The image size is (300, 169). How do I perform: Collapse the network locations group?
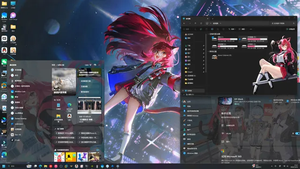point(209,52)
